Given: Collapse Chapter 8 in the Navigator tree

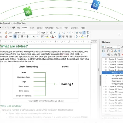Looking at the screenshot, I should pos(106,70).
